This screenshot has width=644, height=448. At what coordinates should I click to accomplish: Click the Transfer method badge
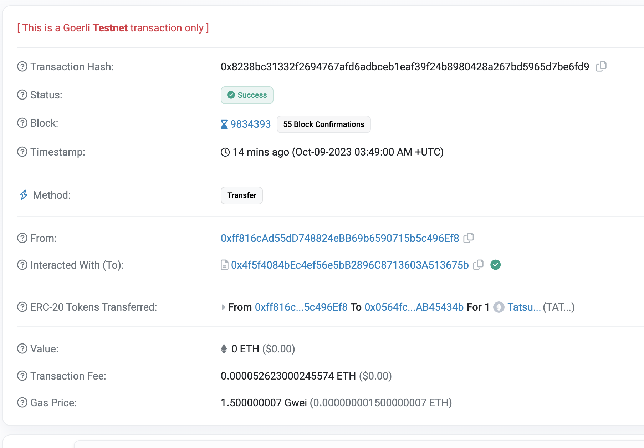click(x=241, y=195)
